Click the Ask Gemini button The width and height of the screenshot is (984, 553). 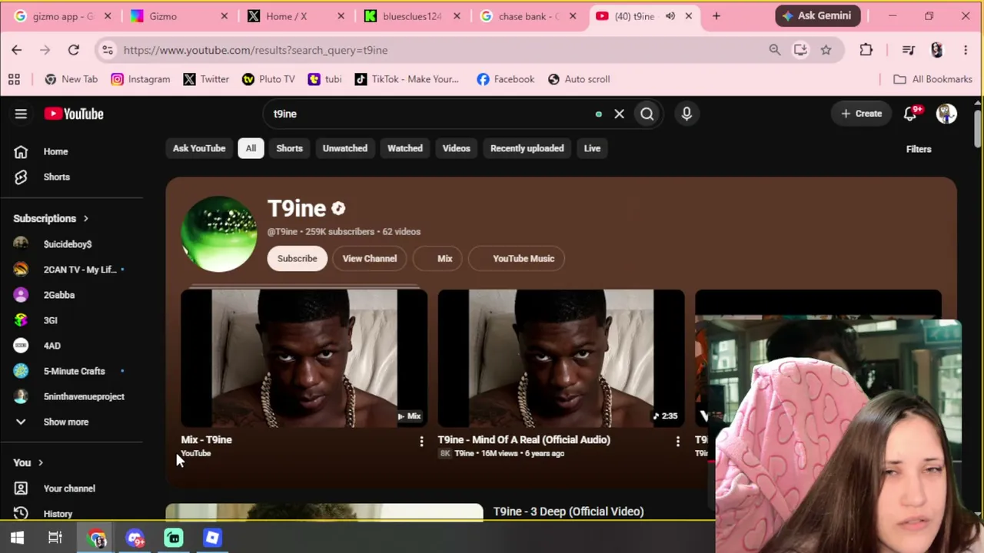pos(818,15)
